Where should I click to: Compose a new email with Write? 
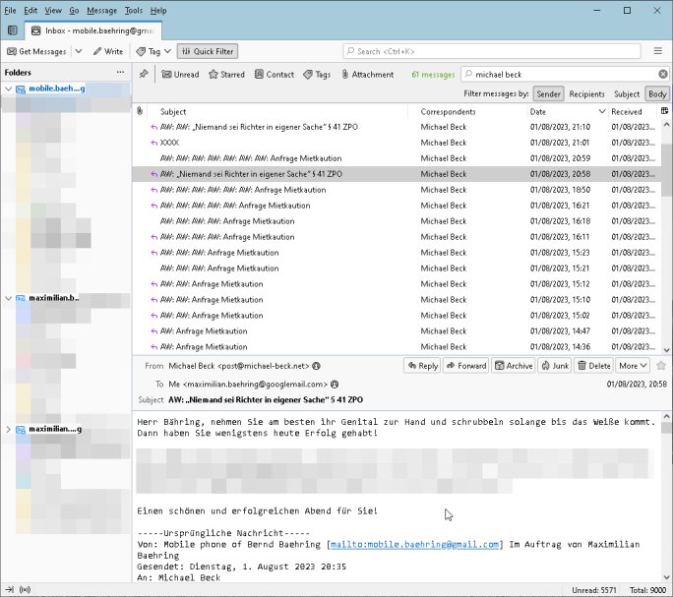click(x=108, y=51)
